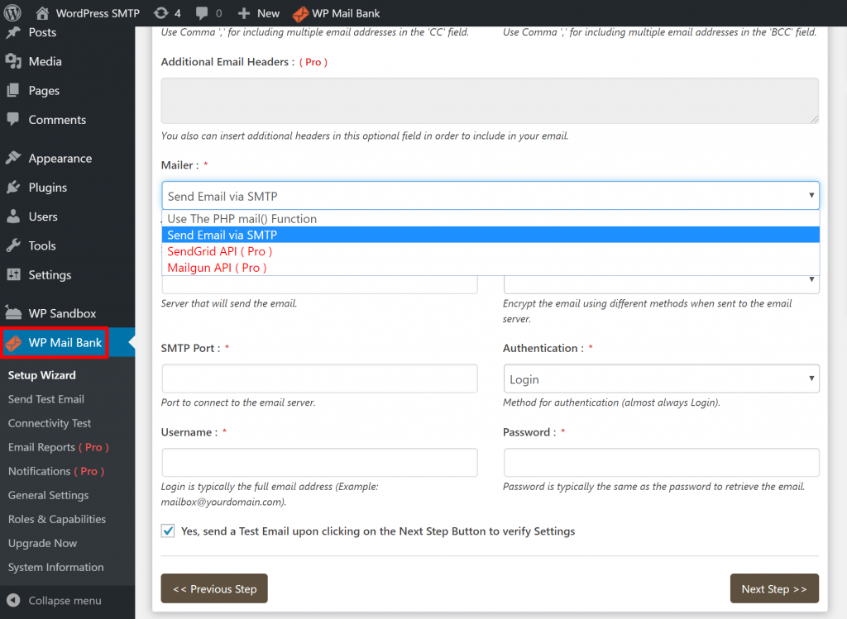Screen dimensions: 847x619
Task: Click the Additional Email Headers textarea
Action: (x=490, y=101)
